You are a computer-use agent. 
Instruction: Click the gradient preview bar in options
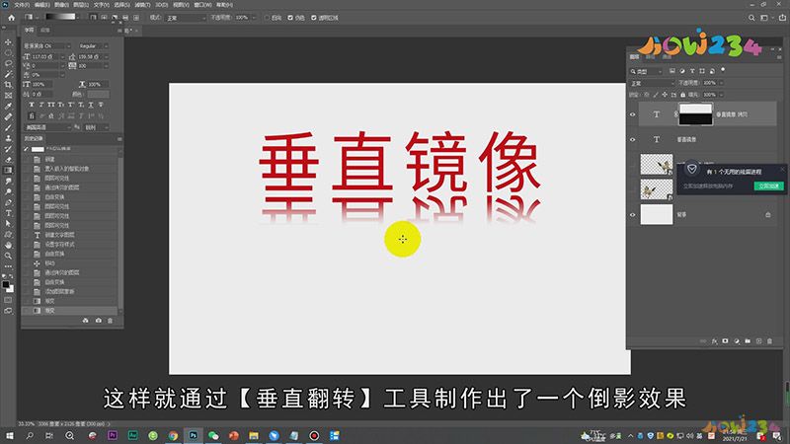point(61,17)
